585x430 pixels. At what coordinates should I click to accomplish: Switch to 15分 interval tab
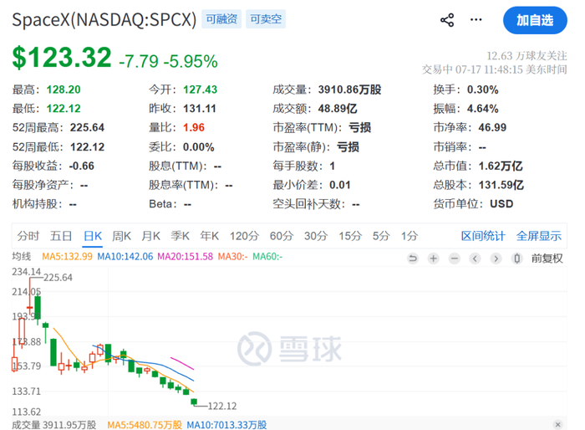(x=350, y=236)
